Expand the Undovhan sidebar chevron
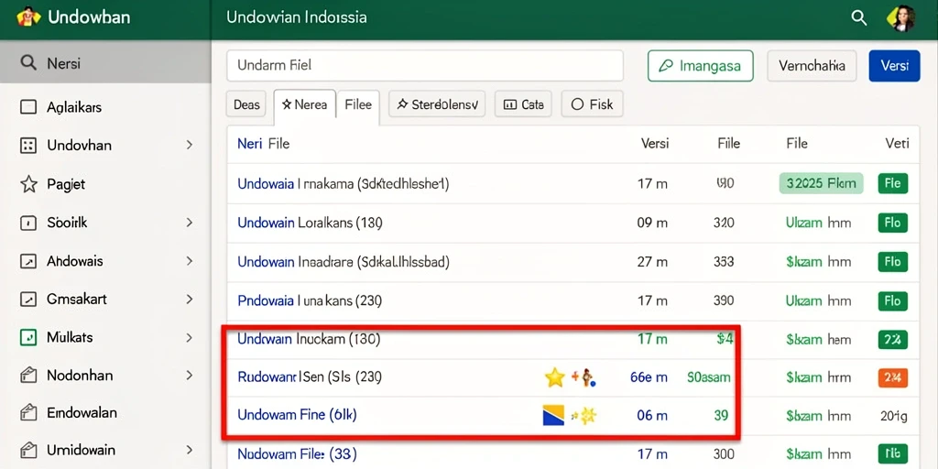 click(x=189, y=145)
